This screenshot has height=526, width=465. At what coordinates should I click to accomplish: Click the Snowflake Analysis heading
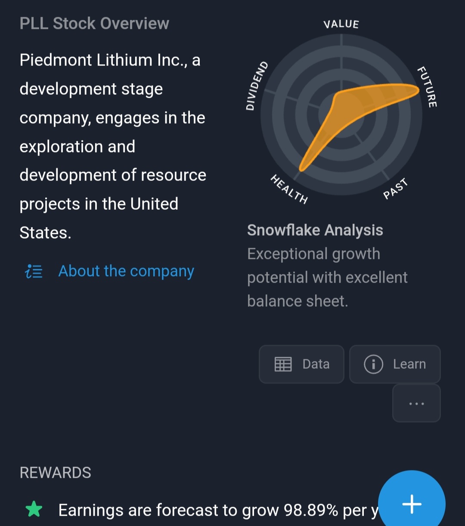pyautogui.click(x=315, y=230)
